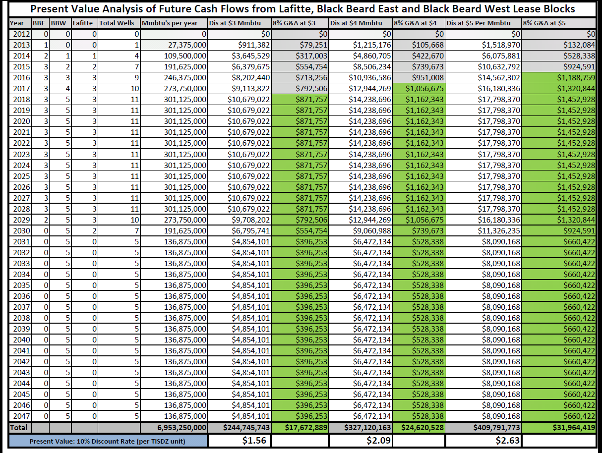The image size is (602, 453).
Task: Click the cell '$1,518,970'
Action: coord(483,45)
